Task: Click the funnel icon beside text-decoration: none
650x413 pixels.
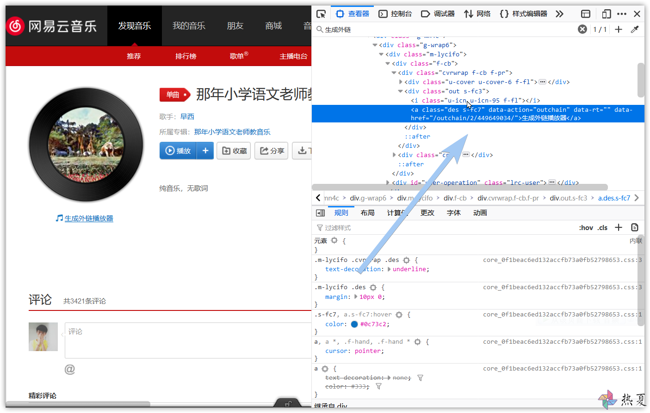Action: 420,378
